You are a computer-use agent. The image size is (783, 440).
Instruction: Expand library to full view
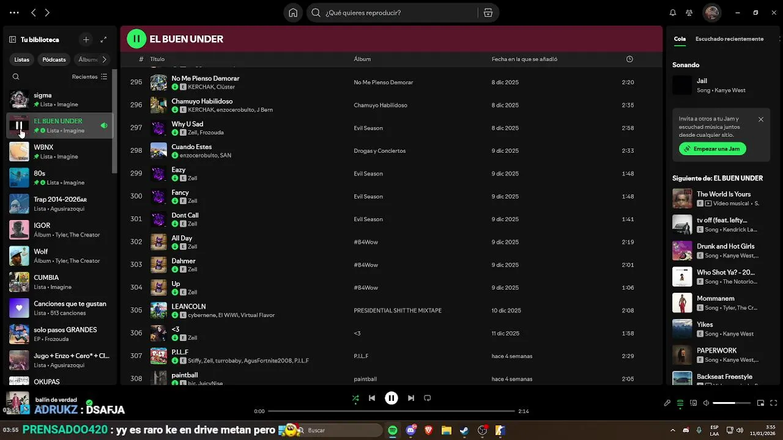pyautogui.click(x=103, y=40)
